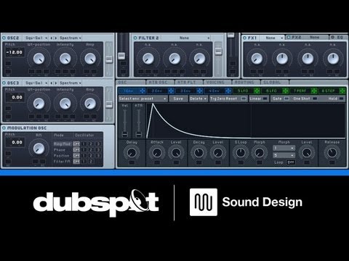The image size is (349, 261).
Task: Click Ring Mod Off button
Action: [76, 144]
